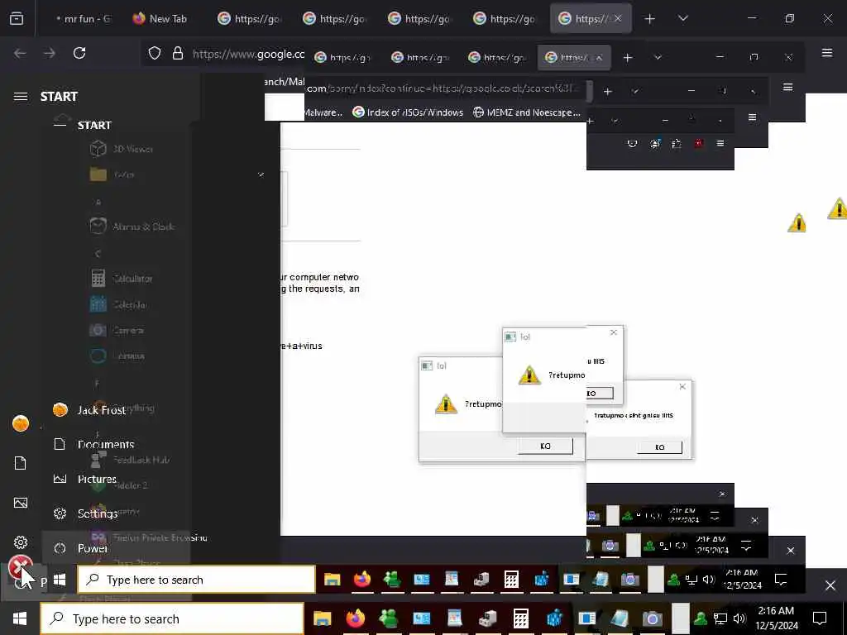Screen dimensions: 847x635
Task: Open the Camera icon in bottom taskbar
Action: click(x=652, y=618)
